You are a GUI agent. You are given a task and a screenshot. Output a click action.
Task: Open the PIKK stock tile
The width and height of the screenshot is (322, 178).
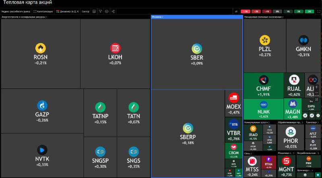(308, 161)
